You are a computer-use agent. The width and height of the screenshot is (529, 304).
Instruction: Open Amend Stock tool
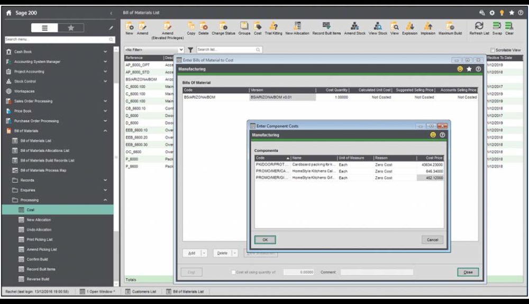(x=354, y=29)
